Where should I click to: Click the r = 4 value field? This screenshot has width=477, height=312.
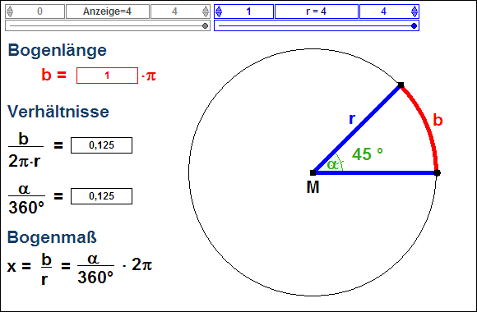pos(317,11)
